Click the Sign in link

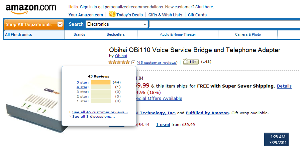[86, 7]
